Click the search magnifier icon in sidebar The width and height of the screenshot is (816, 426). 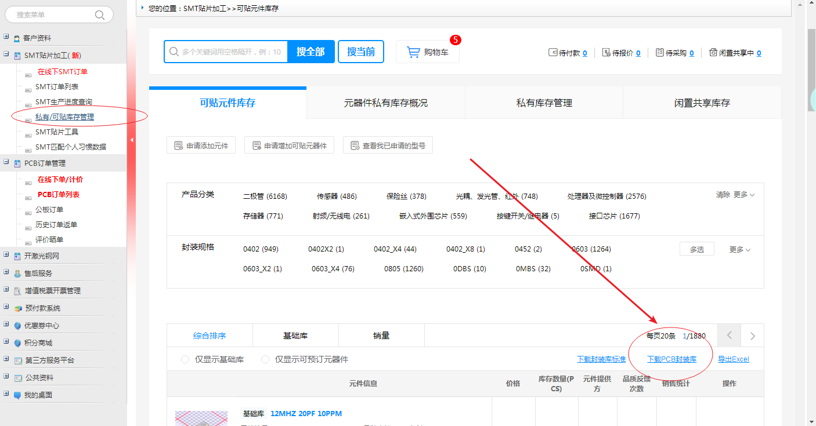pyautogui.click(x=100, y=15)
